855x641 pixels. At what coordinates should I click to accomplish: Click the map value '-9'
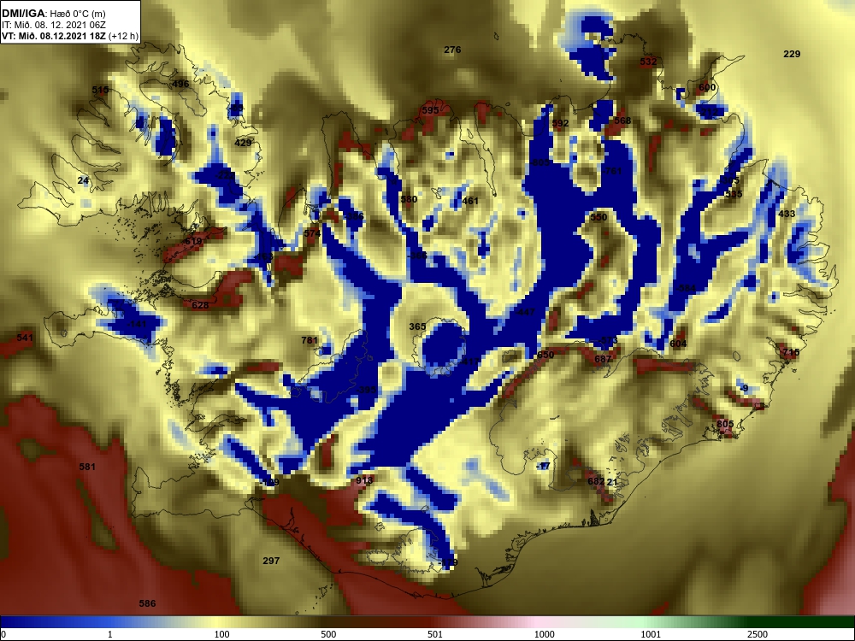(x=745, y=388)
